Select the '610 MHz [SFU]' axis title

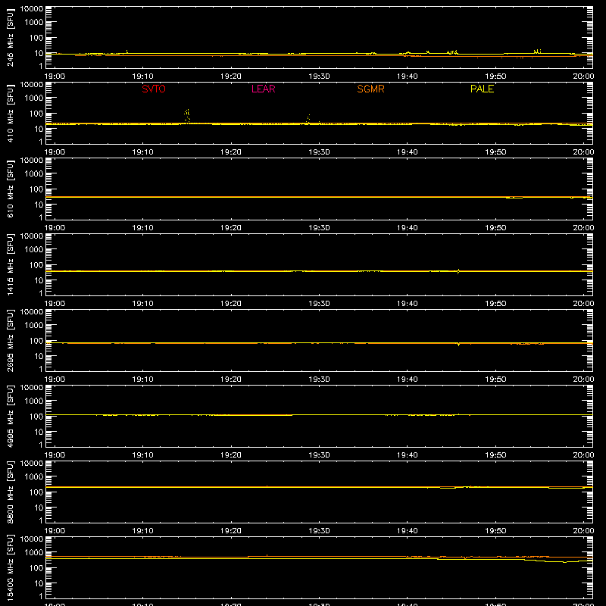tap(10, 189)
